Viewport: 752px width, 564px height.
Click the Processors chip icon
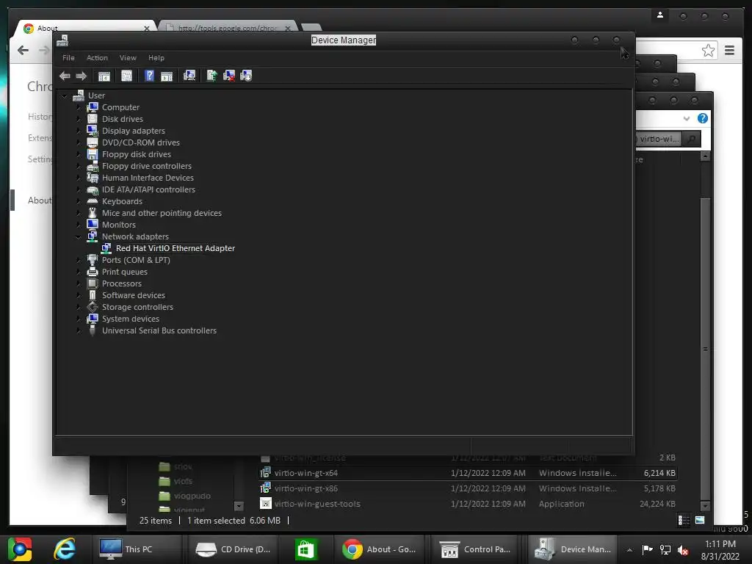[x=93, y=283]
